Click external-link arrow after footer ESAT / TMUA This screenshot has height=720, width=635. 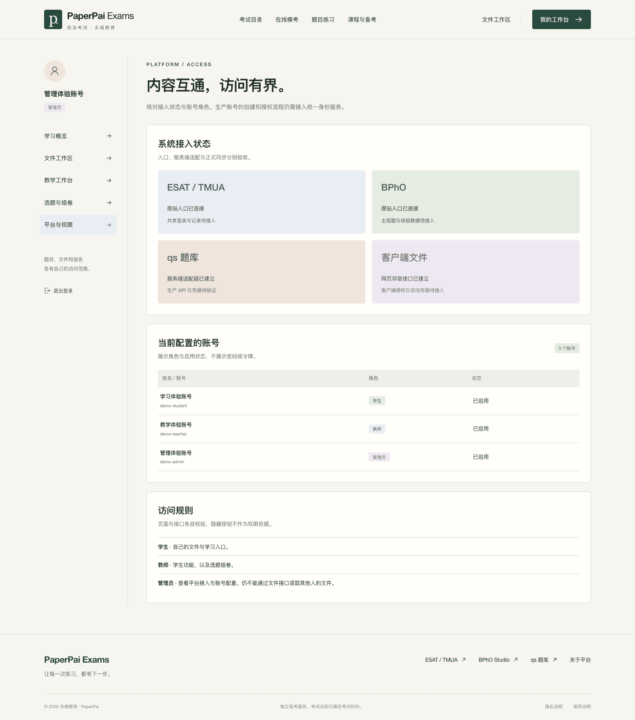tap(463, 660)
